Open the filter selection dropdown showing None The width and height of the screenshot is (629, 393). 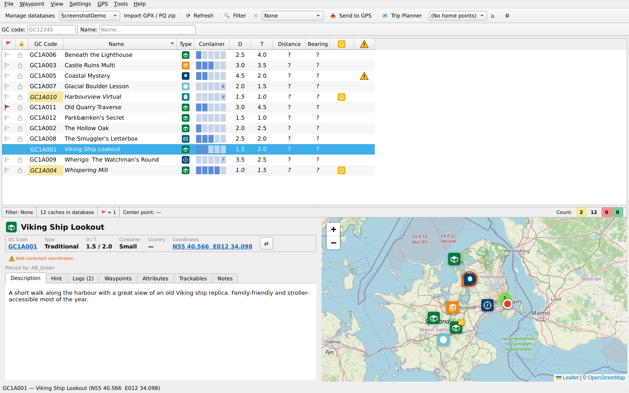(293, 16)
